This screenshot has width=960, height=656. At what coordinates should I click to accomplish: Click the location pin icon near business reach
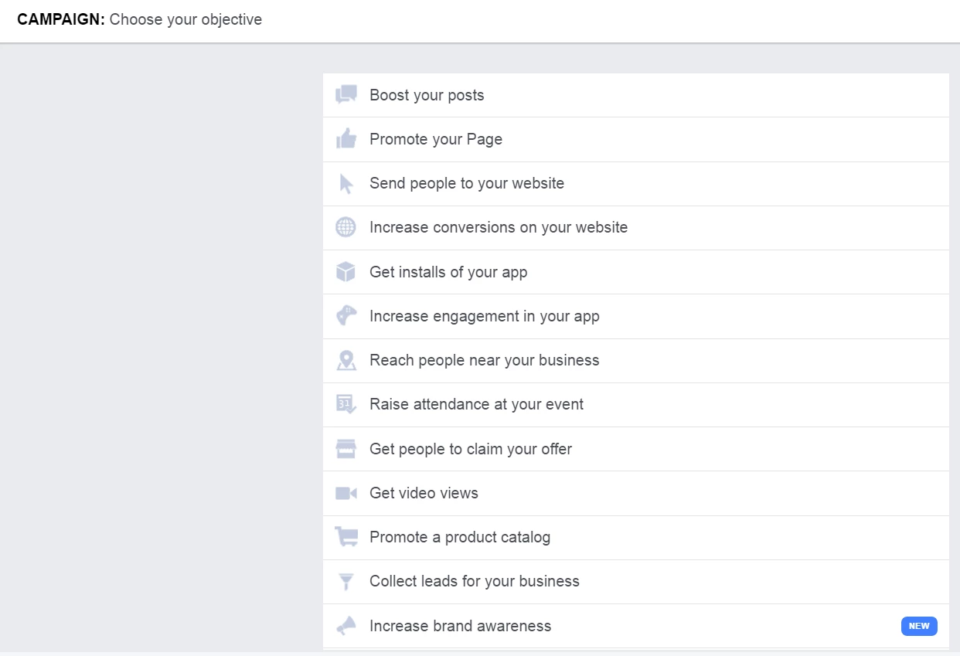[346, 360]
